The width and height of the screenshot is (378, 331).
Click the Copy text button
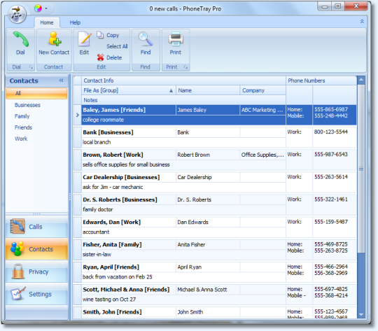click(113, 35)
